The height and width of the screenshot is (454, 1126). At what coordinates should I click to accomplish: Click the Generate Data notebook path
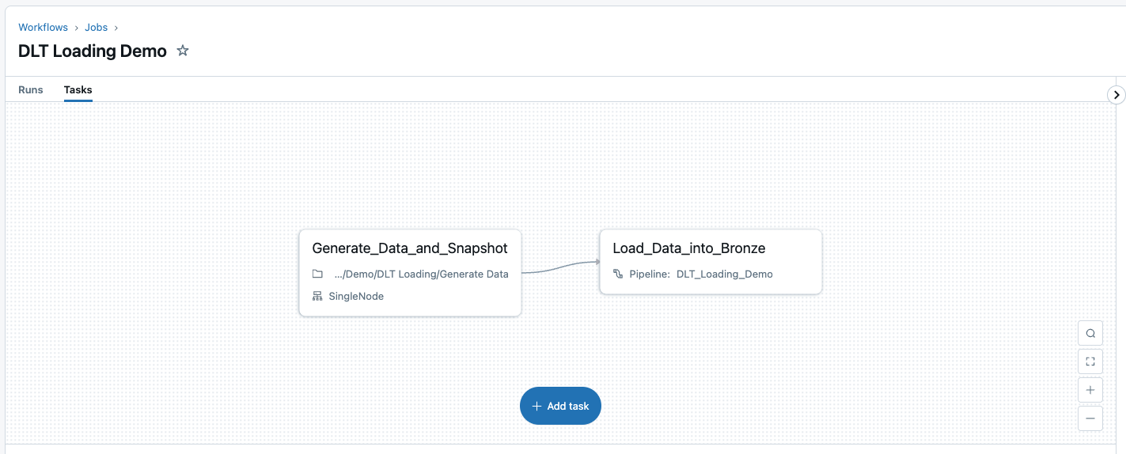click(x=421, y=274)
